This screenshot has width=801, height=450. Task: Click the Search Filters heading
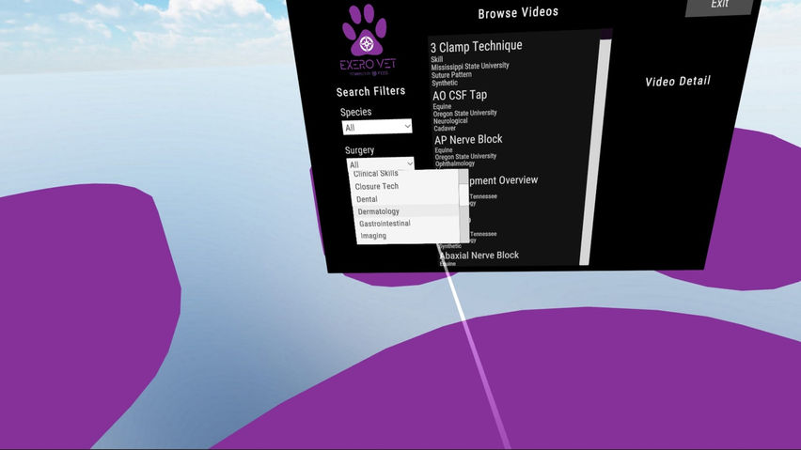click(x=370, y=92)
